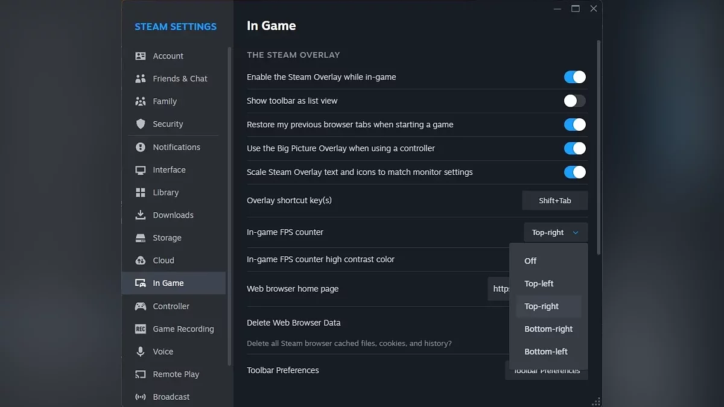Viewport: 724px width, 407px height.
Task: Choose Off in FPS counter list
Action: pyautogui.click(x=530, y=261)
